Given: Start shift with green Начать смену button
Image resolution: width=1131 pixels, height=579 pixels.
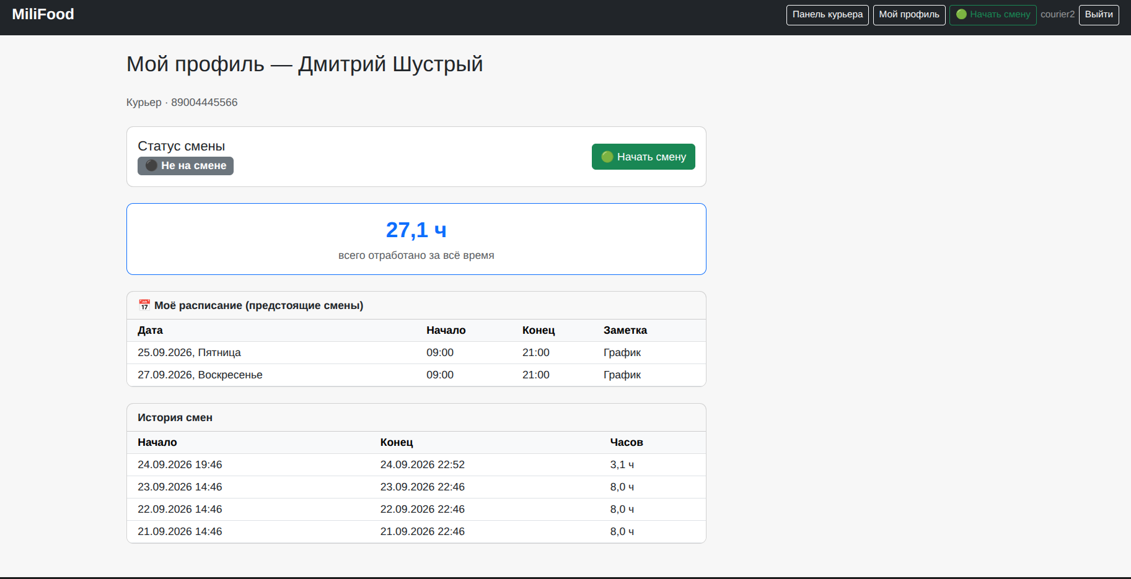Looking at the screenshot, I should 643,157.
